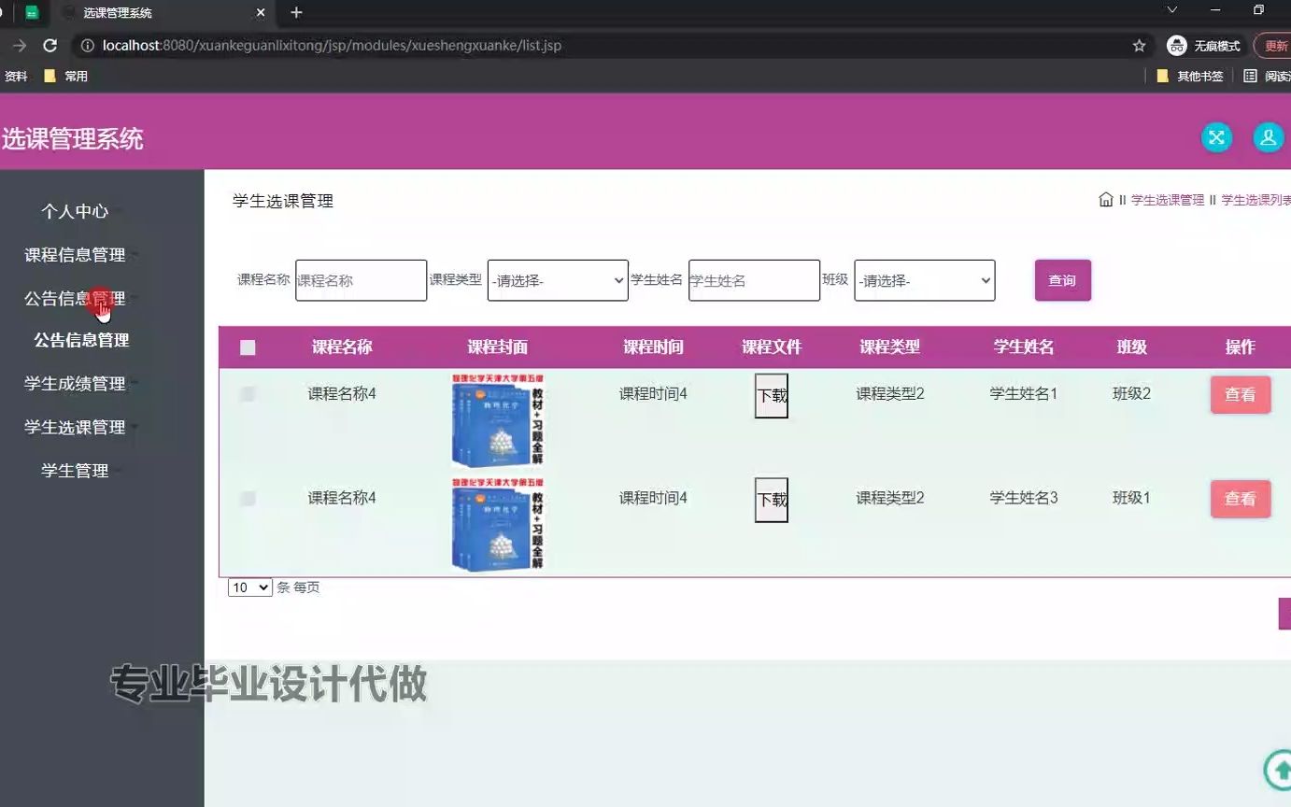Click the fullscreen toggle icon in header
Image resolution: width=1291 pixels, height=807 pixels.
pyautogui.click(x=1216, y=136)
